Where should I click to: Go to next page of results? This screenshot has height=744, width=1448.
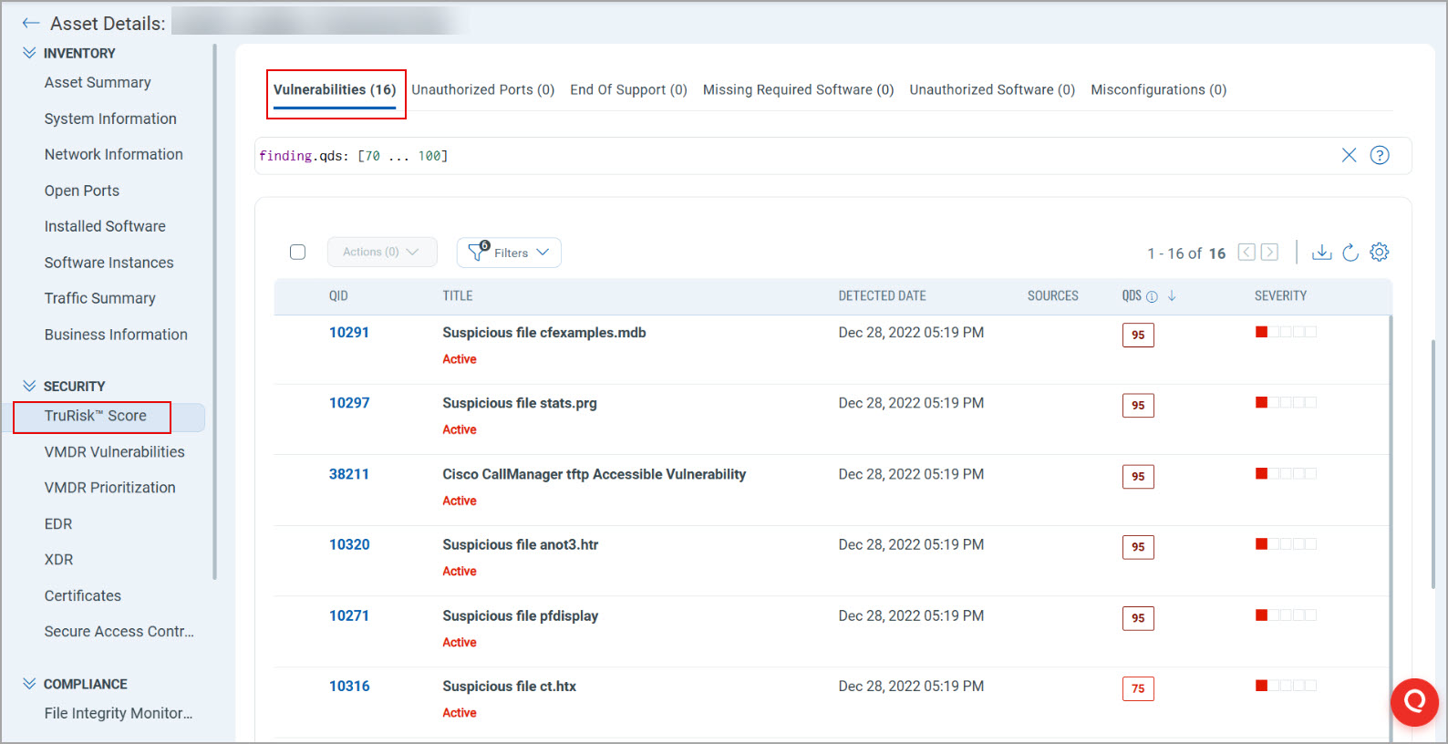pyautogui.click(x=1269, y=253)
